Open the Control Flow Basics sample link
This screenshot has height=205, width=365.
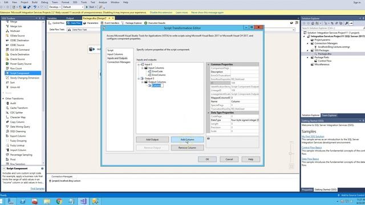312,147
